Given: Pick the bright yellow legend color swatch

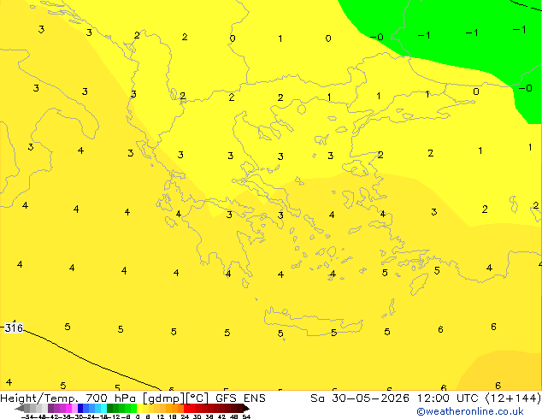Looking at the screenshot, I should [139, 408].
